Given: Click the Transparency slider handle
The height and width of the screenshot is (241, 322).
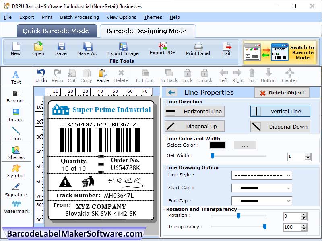Looking at the screenshot, I should point(265,227).
